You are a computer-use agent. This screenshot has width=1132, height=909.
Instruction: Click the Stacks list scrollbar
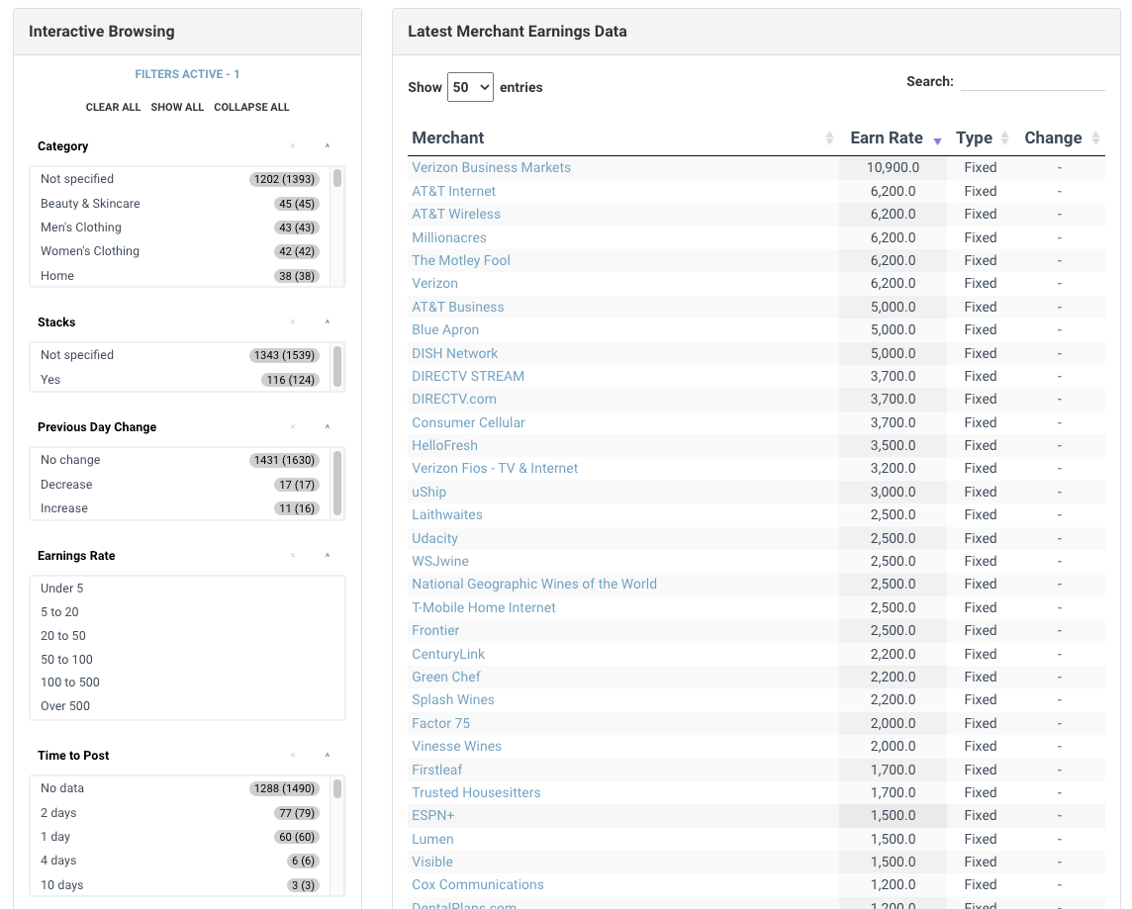[x=337, y=367]
